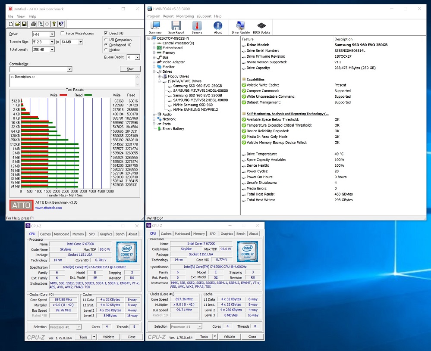Viewport: 431px width, 351px height.
Task: Uncheck the Direct I/O checkbox
Action: coord(106,33)
